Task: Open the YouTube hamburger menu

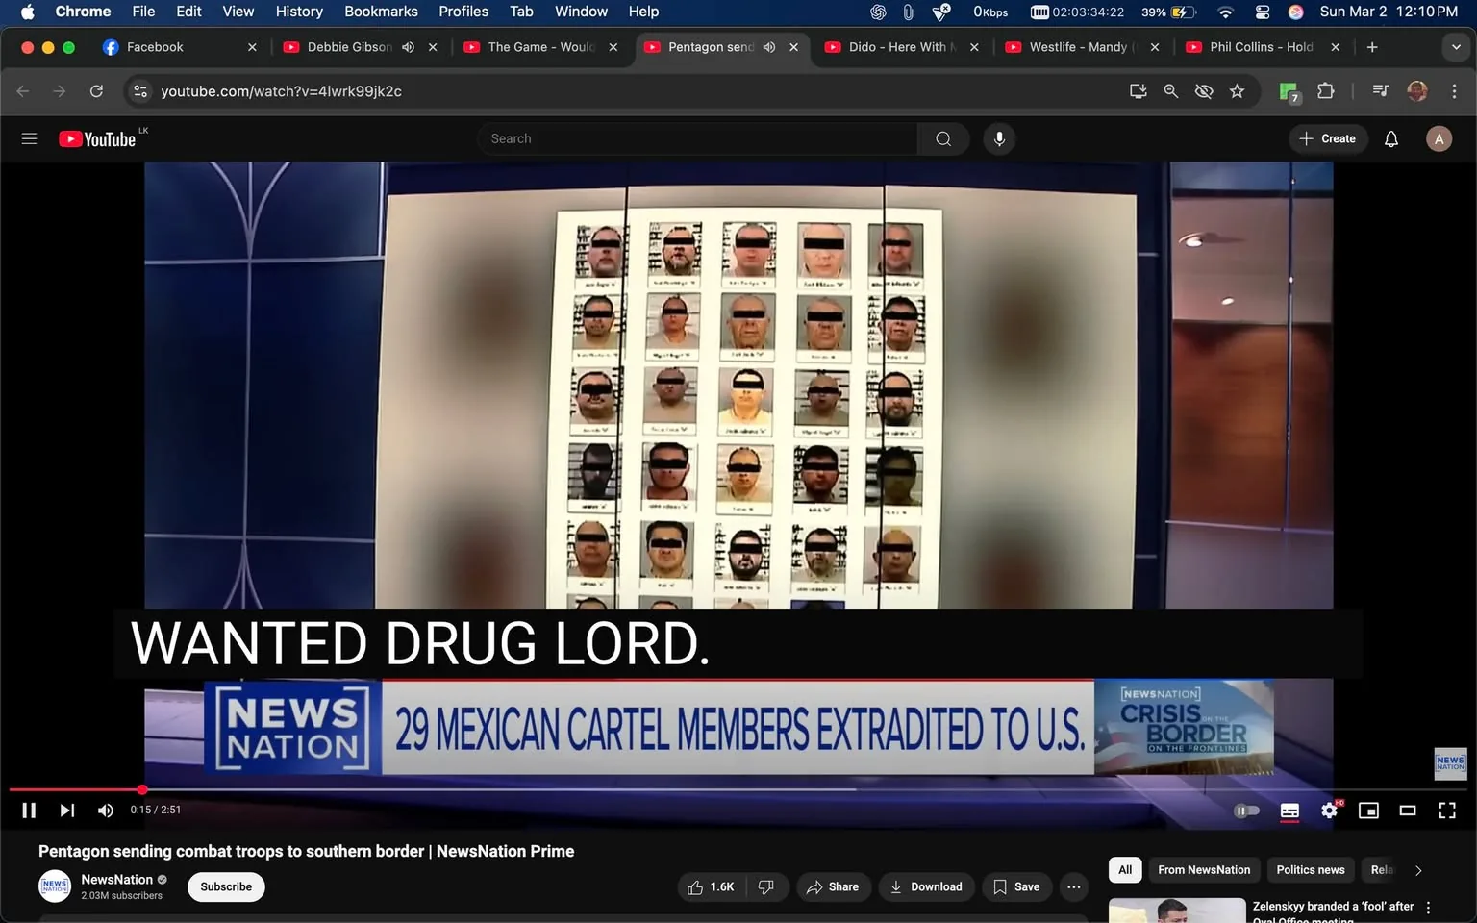Action: 29,138
